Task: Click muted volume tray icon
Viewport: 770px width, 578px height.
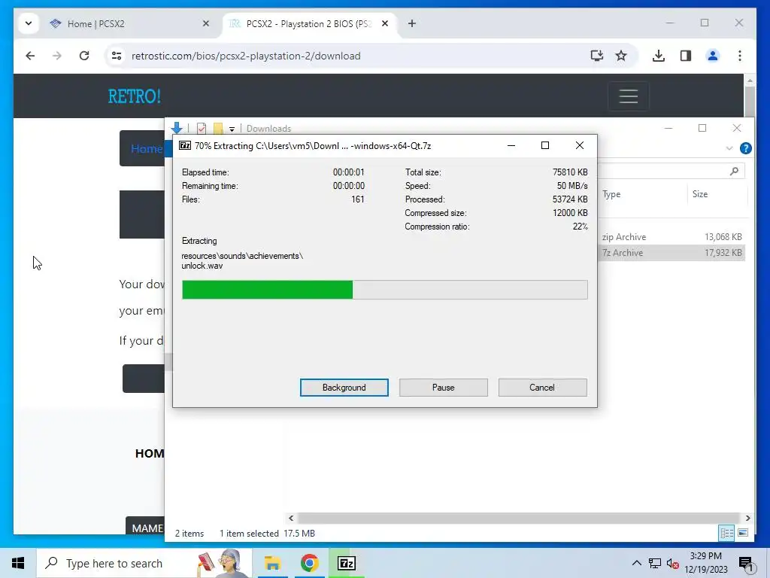Action: click(x=673, y=563)
